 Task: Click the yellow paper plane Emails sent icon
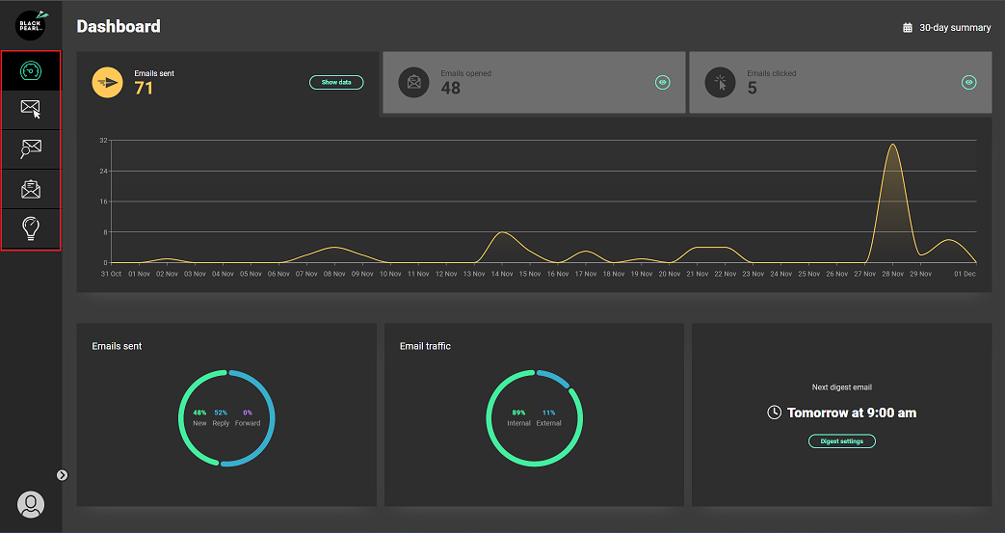pyautogui.click(x=107, y=83)
